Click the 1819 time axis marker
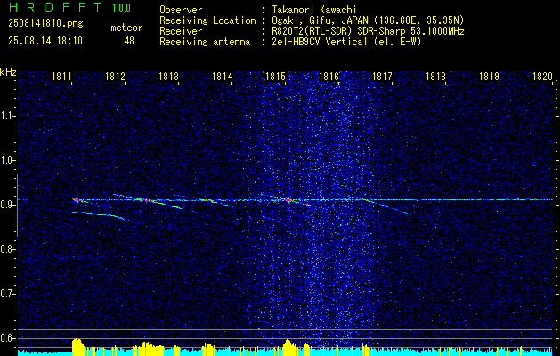This screenshot has height=356, width=560. 490,76
